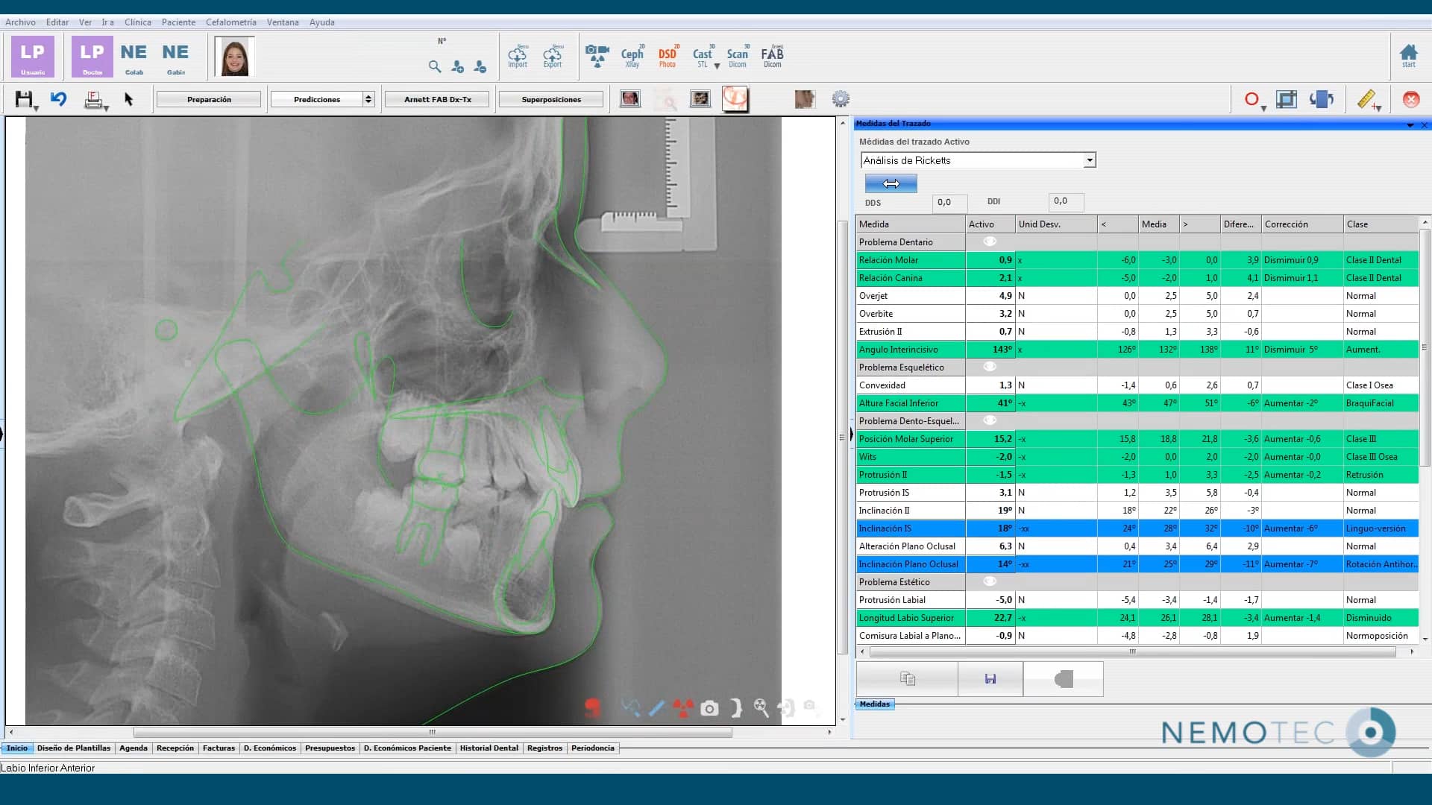Screen dimensions: 1432x805
Task: Click the DDS value input field
Action: [x=949, y=202]
